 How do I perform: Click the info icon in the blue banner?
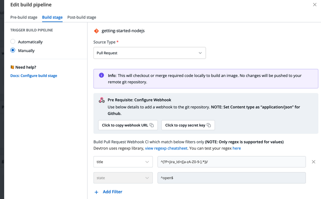tap(101, 75)
